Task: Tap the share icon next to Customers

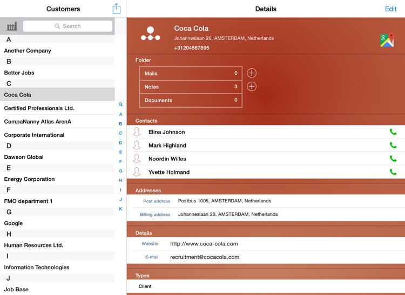Action: click(x=117, y=9)
